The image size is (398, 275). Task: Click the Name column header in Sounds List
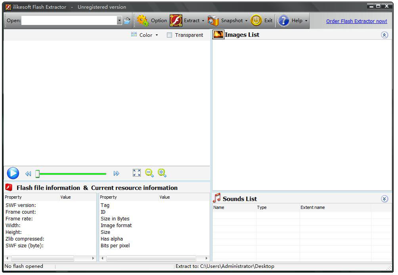[x=234, y=207]
